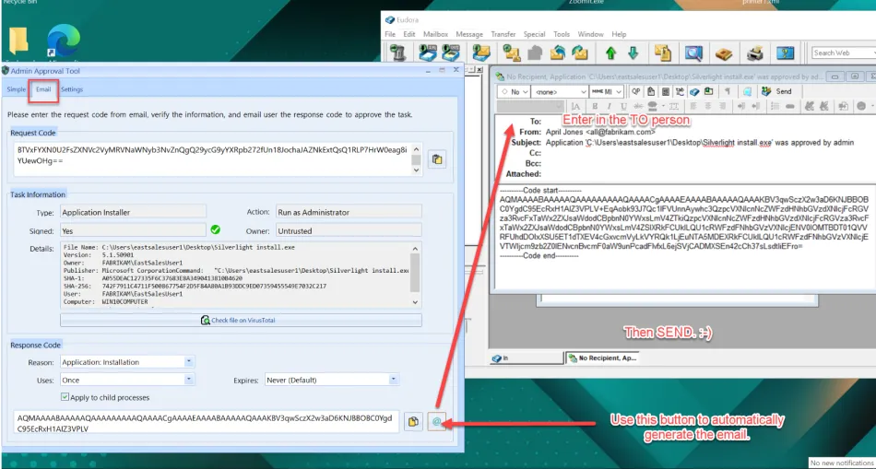Click the green down arrow in Eudora toolbar
The image size is (876, 469).
tap(633, 53)
